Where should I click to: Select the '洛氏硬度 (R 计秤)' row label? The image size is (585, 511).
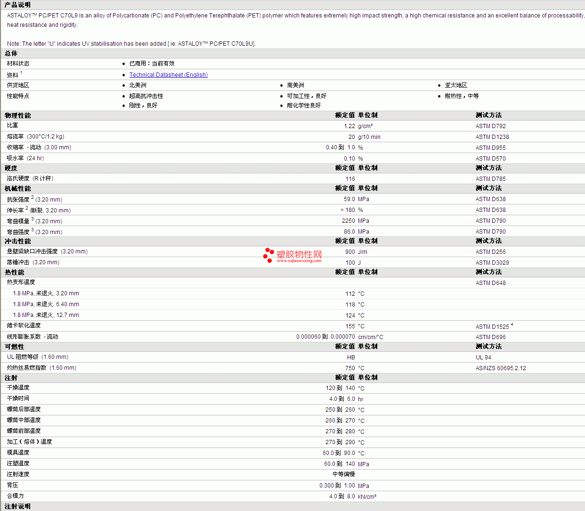(x=30, y=178)
